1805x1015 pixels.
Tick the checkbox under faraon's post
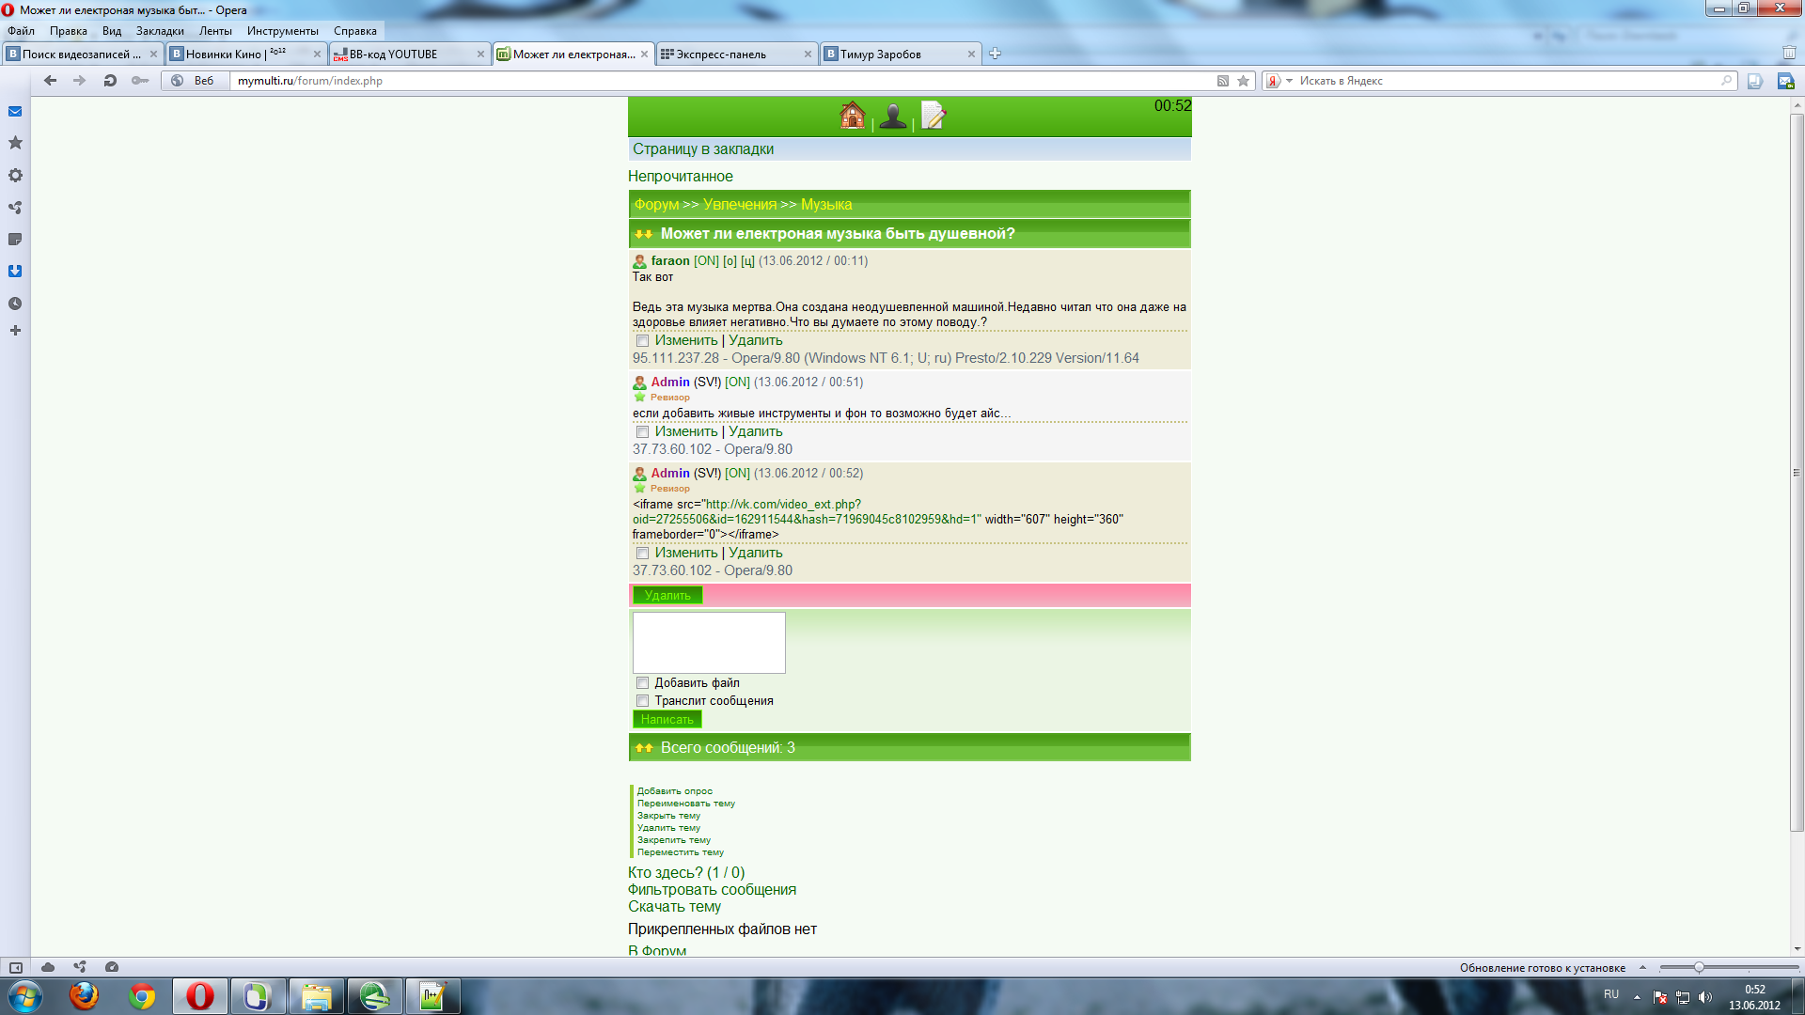tap(642, 341)
